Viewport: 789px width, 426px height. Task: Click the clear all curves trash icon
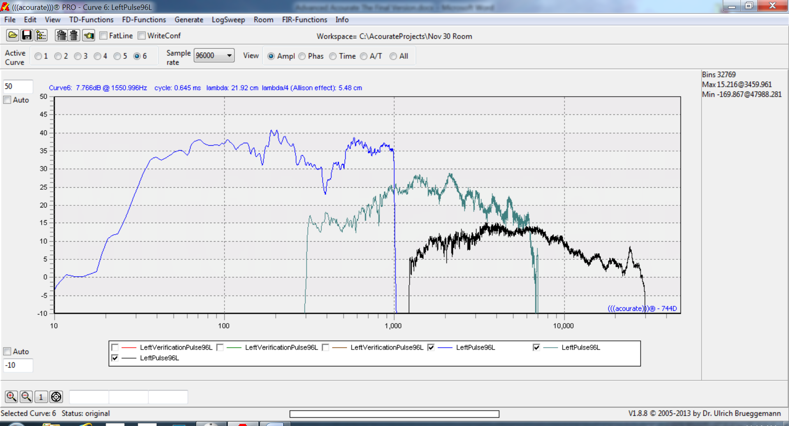(x=61, y=35)
